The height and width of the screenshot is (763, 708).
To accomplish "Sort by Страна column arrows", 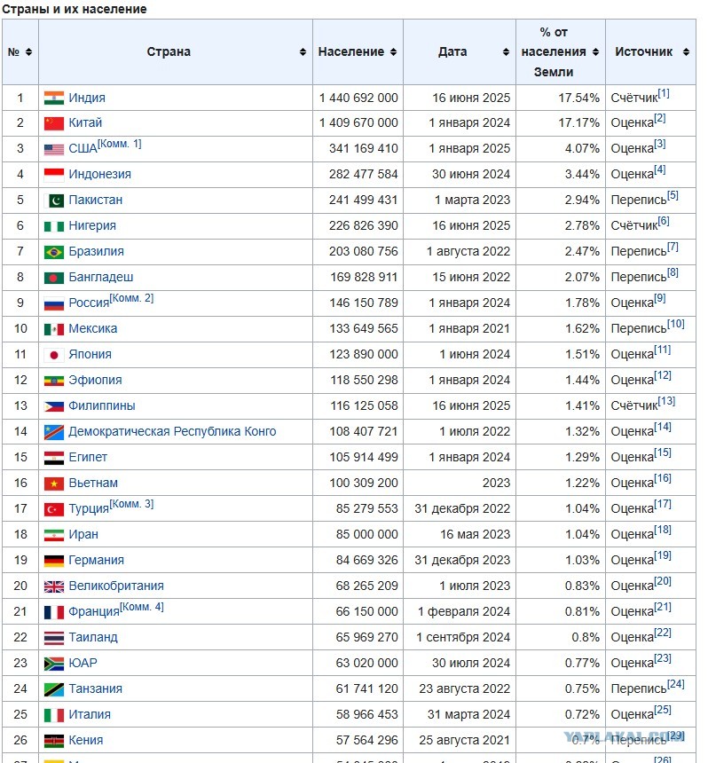I will point(303,52).
